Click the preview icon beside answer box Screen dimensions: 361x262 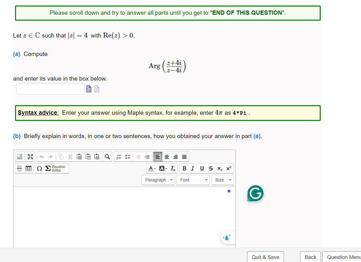coord(89,89)
